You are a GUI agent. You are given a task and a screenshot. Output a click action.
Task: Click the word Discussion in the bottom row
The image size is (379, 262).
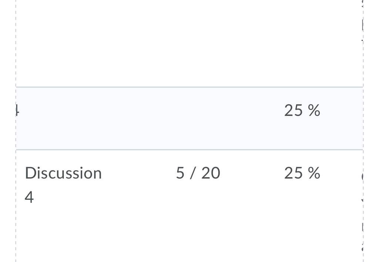pos(63,173)
